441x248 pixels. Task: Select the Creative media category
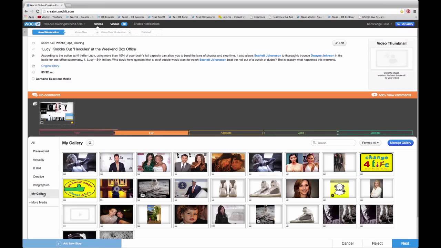pyautogui.click(x=38, y=177)
